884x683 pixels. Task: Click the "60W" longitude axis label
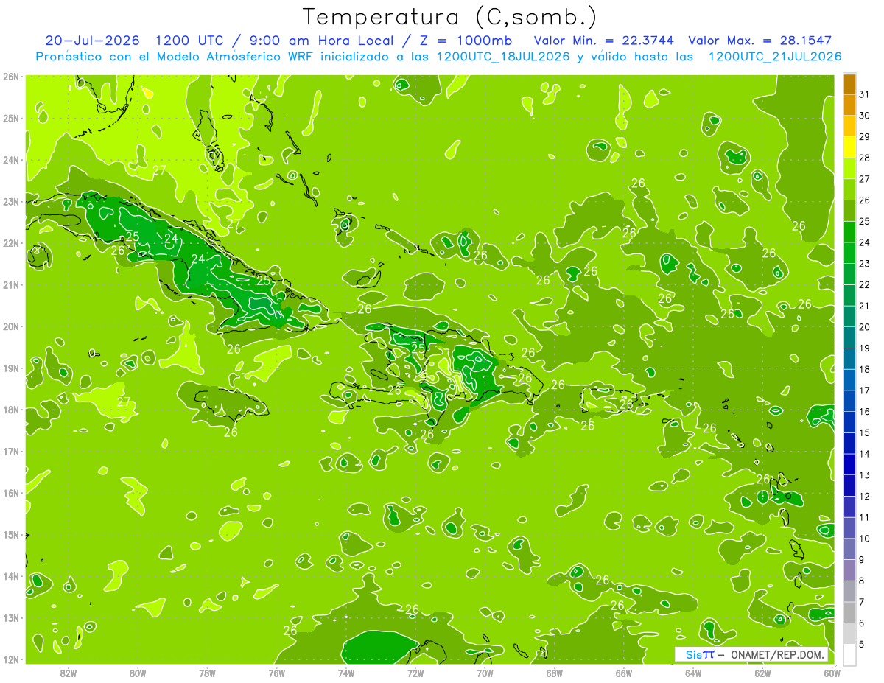pos(832,673)
